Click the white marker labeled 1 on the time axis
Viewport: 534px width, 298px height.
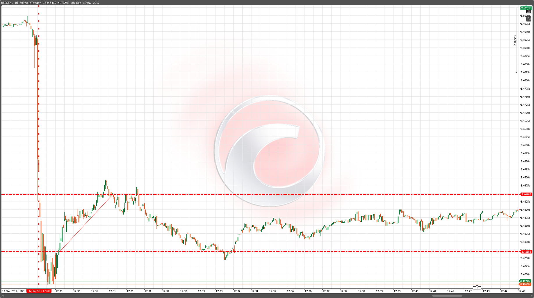477,288
